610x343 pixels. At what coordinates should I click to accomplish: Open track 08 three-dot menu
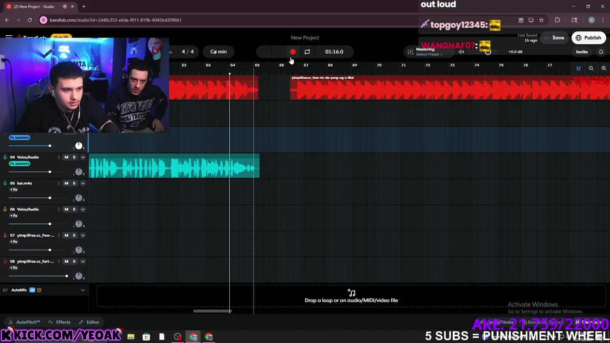[x=59, y=262]
